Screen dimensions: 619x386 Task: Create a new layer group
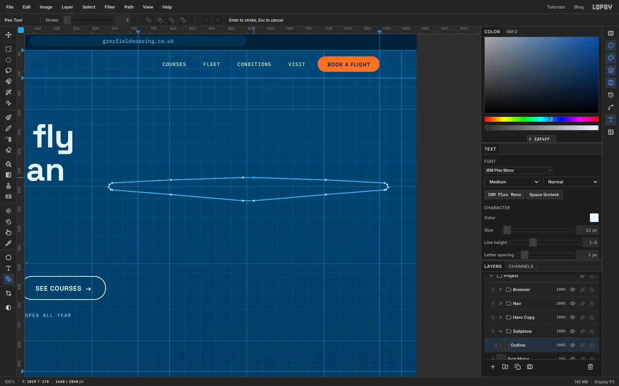[x=505, y=367]
